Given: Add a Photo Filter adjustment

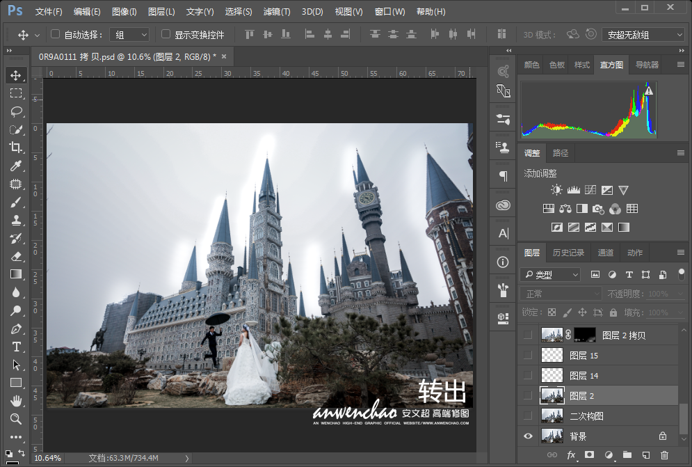Looking at the screenshot, I should coord(598,209).
